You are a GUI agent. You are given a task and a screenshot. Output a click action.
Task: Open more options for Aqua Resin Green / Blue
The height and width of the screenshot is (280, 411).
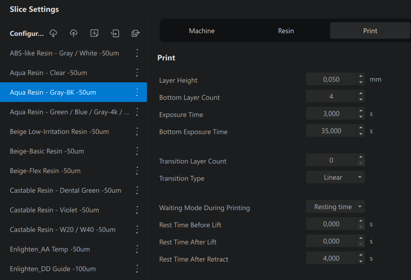pos(137,112)
